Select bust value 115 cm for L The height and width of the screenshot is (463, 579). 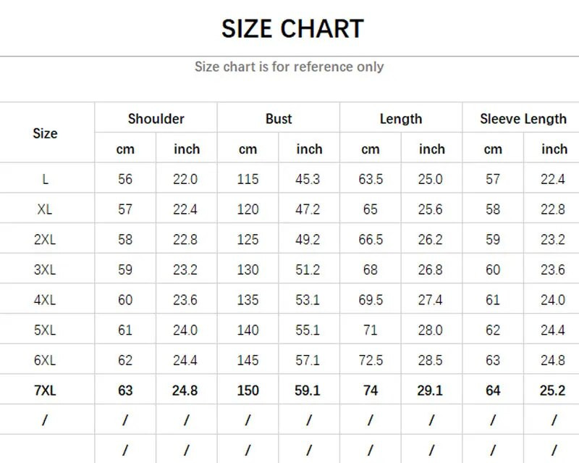(x=248, y=179)
